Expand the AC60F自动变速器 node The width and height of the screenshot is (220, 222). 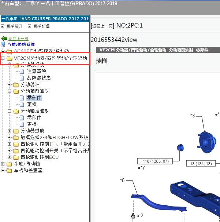[3, 51]
